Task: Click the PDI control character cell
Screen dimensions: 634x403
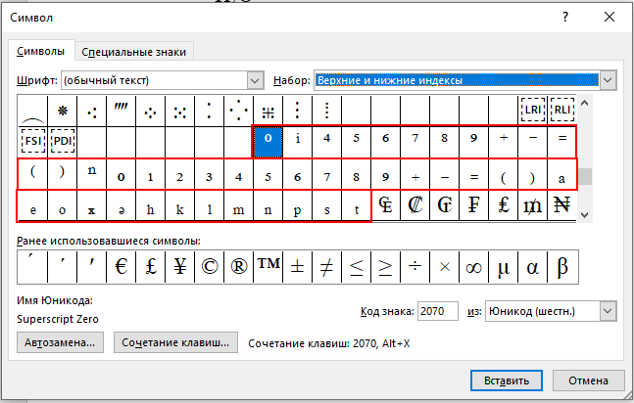Action: (x=63, y=141)
